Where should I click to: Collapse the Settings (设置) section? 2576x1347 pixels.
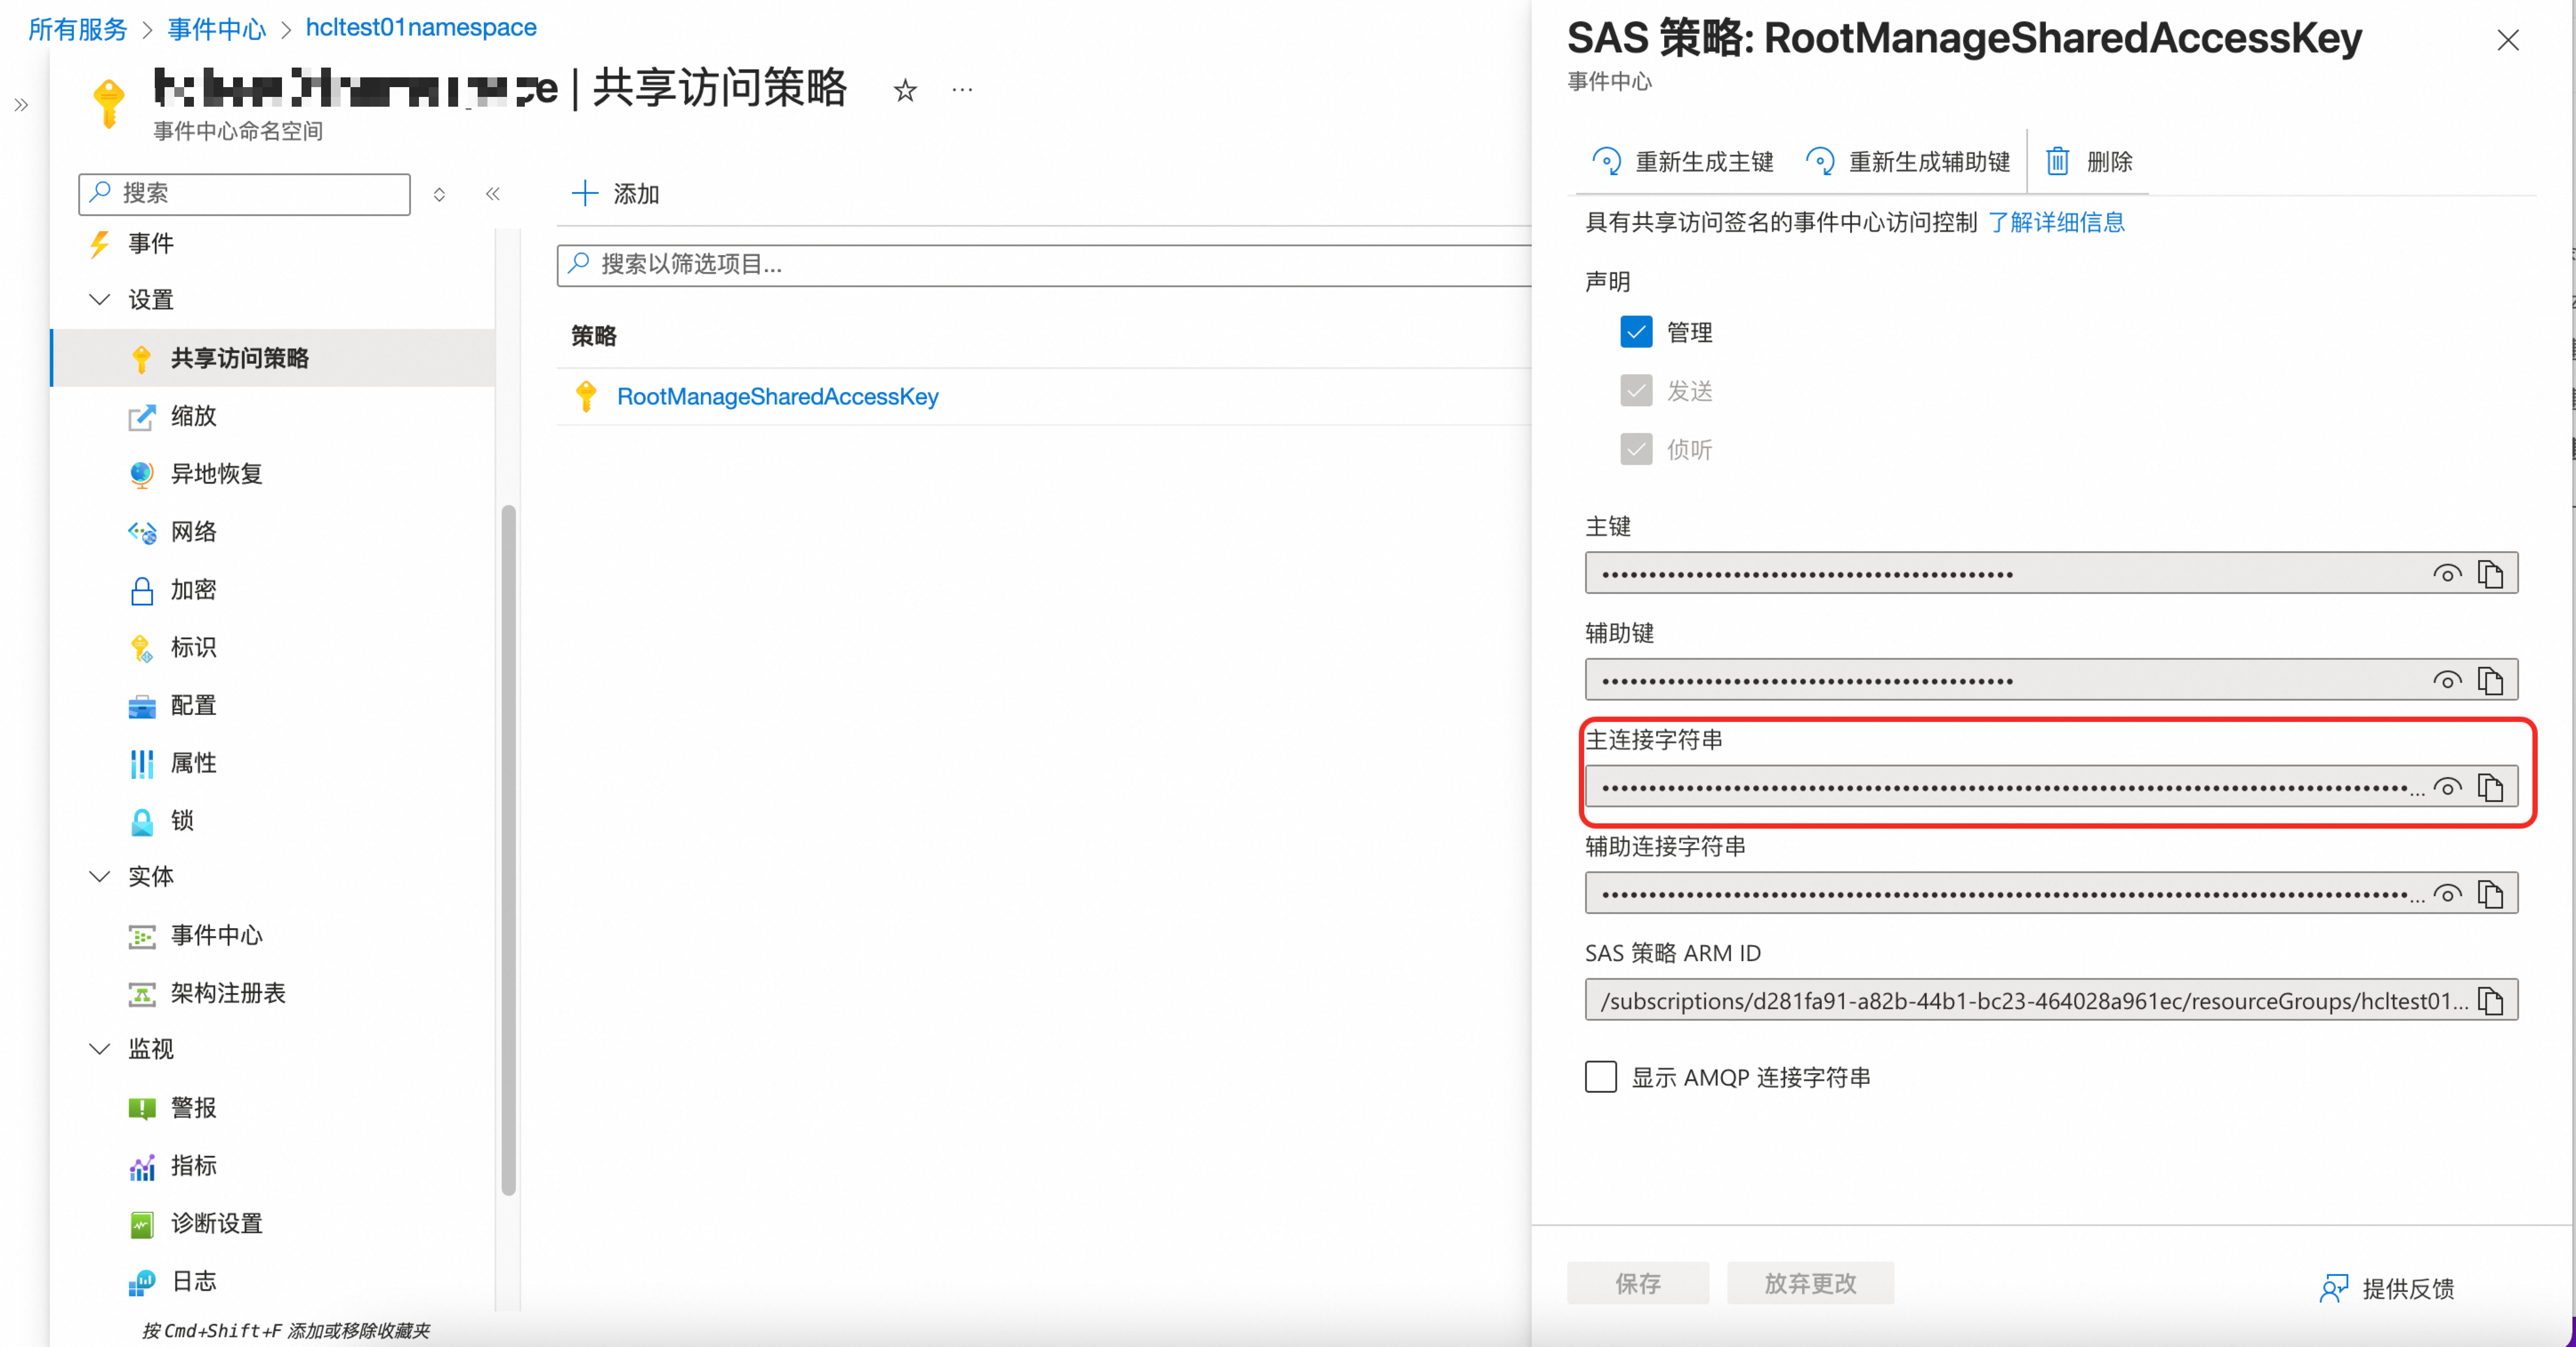click(99, 299)
